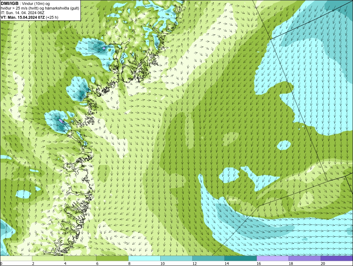This screenshot has height=266, width=353.
Task: Click the '2' scale label
Action: [x=33, y=264]
